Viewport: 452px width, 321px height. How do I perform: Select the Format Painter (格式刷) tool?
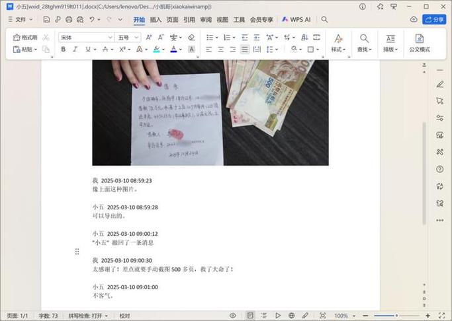click(x=25, y=38)
